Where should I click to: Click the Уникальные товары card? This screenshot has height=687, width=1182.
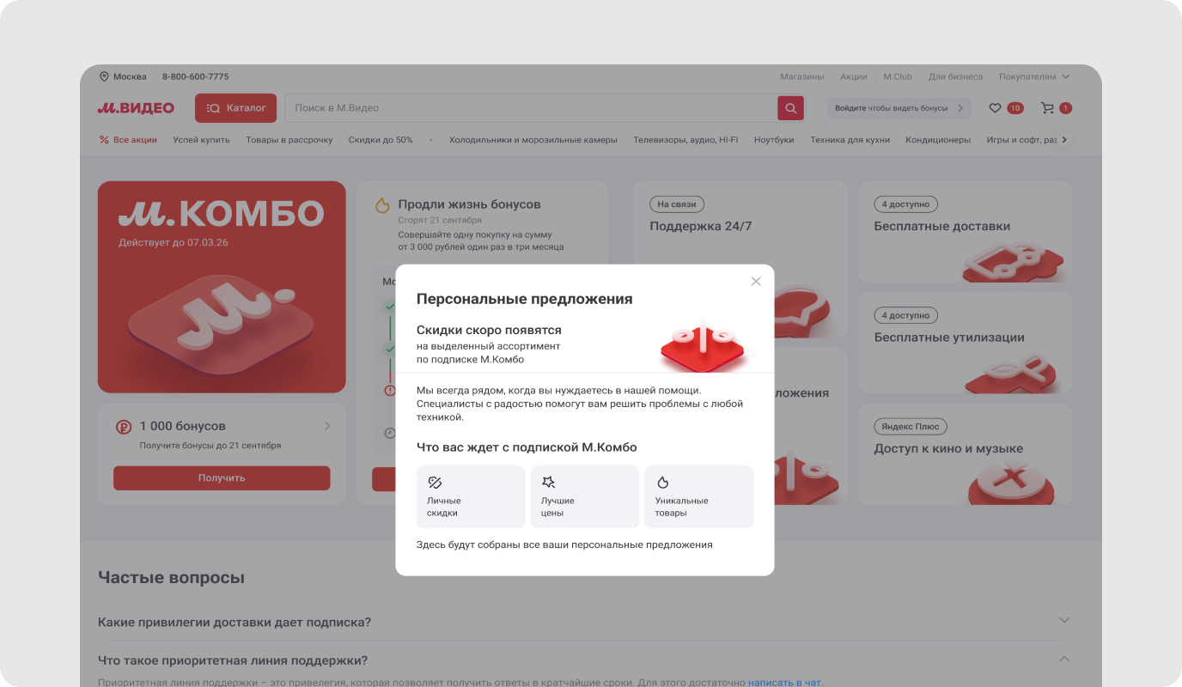click(699, 496)
